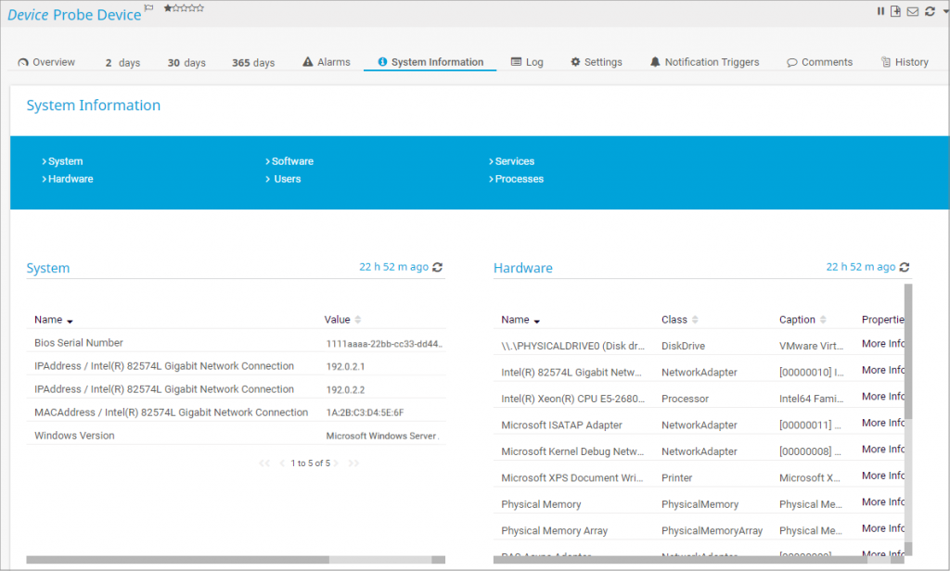Viewport: 950px width, 571px height.
Task: Open the add ticket icon near top right
Action: click(893, 10)
